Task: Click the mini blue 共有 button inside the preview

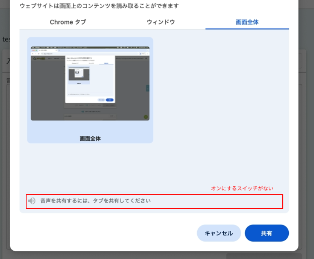Action: (110, 100)
